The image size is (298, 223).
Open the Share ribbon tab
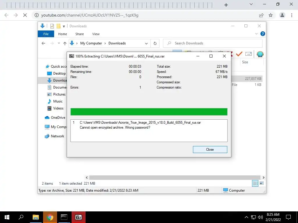point(79,34)
